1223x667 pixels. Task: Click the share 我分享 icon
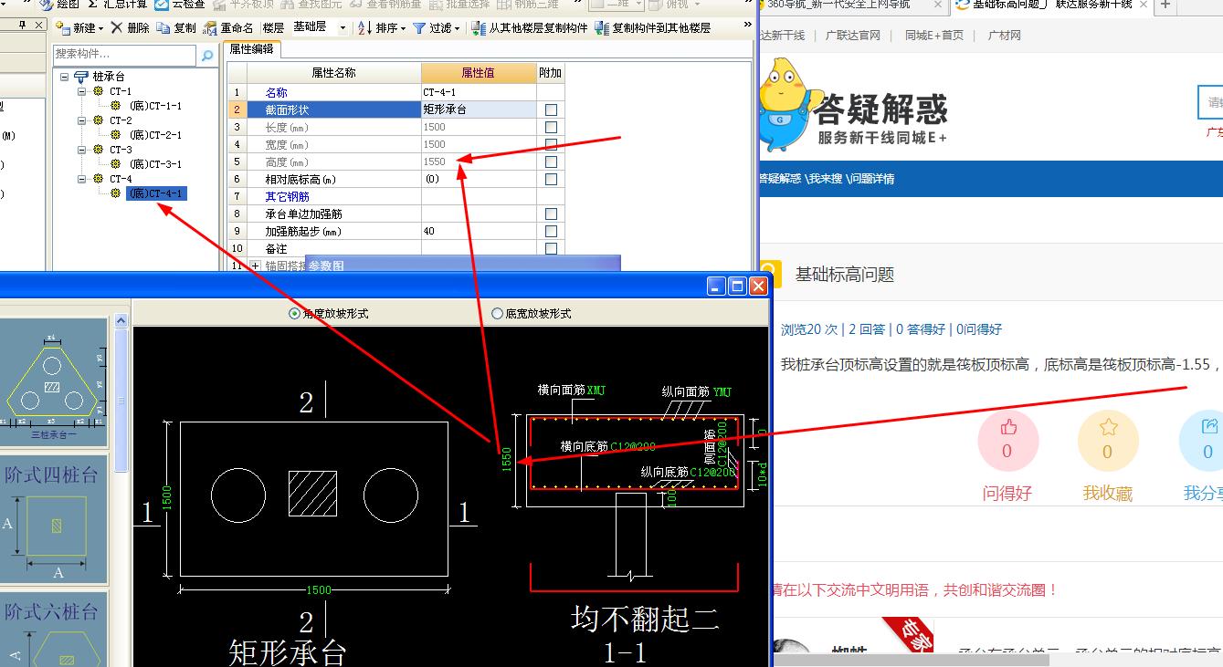coord(1209,428)
